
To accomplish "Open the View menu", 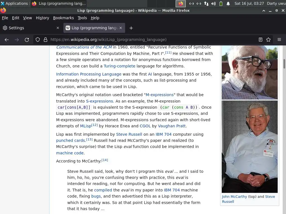I will [27, 18].
